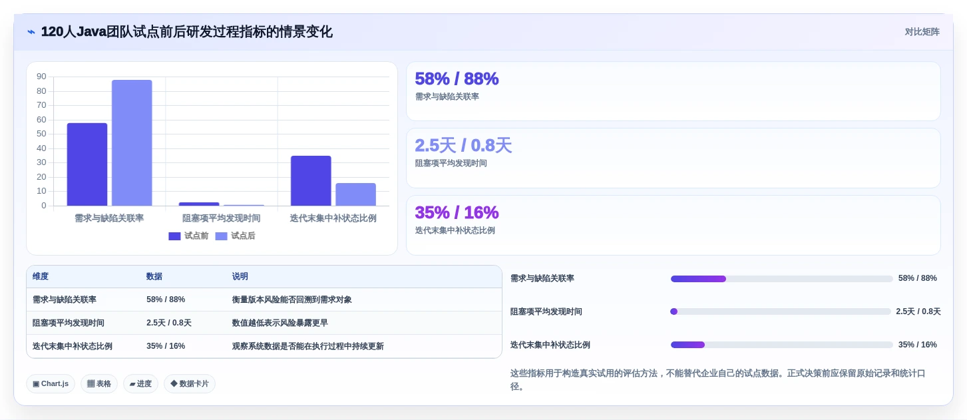
Task: Click progress label 阻塞项平均发现时间
Action: (546, 312)
